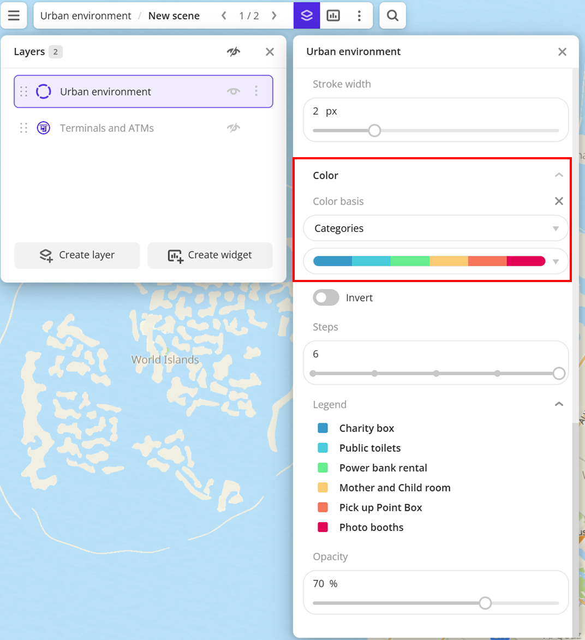Enable the Invert color toggle
This screenshot has width=585, height=640.
[x=326, y=298]
